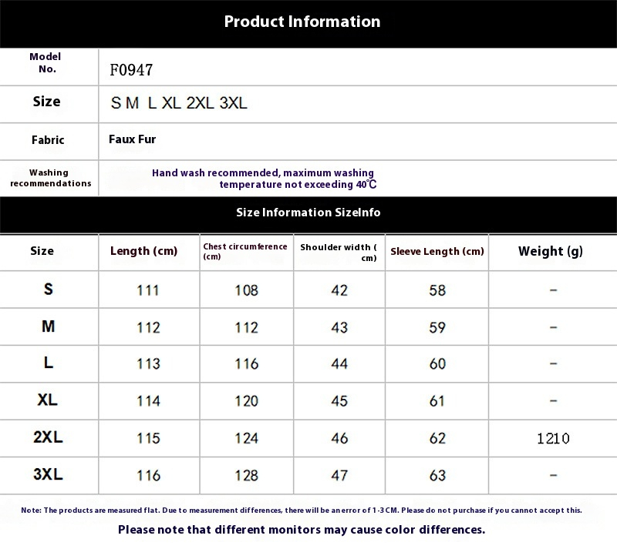
Task: Click the flat measurement error note
Action: pos(302,511)
